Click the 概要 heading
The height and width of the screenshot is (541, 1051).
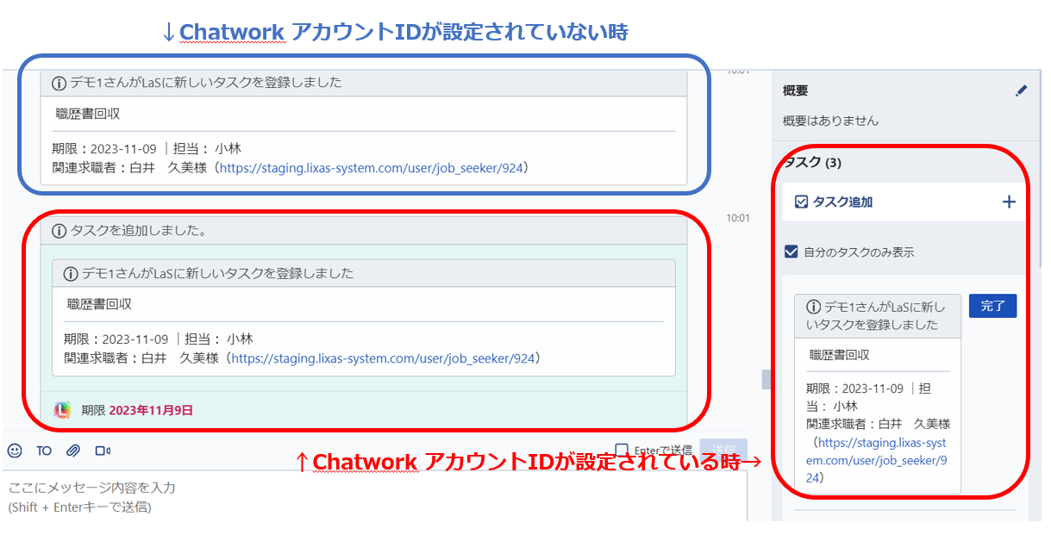click(795, 90)
